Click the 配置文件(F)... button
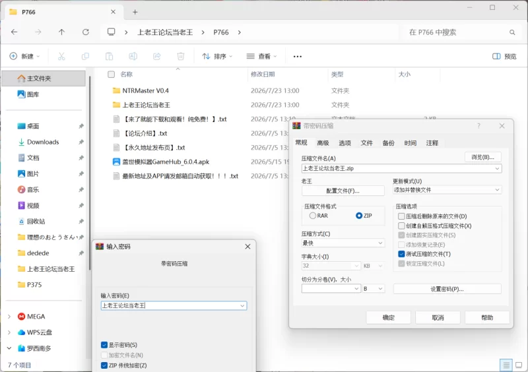 pos(343,191)
